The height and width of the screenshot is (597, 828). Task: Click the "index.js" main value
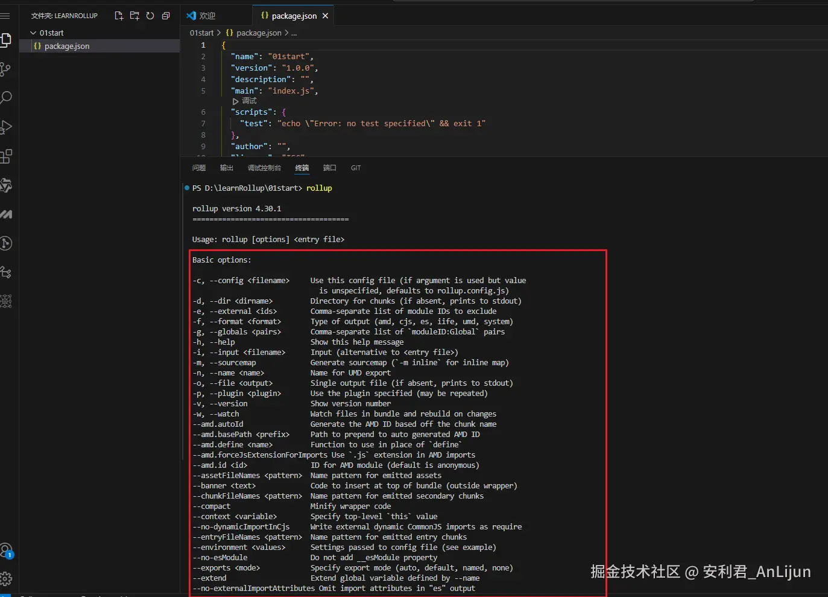pos(291,91)
